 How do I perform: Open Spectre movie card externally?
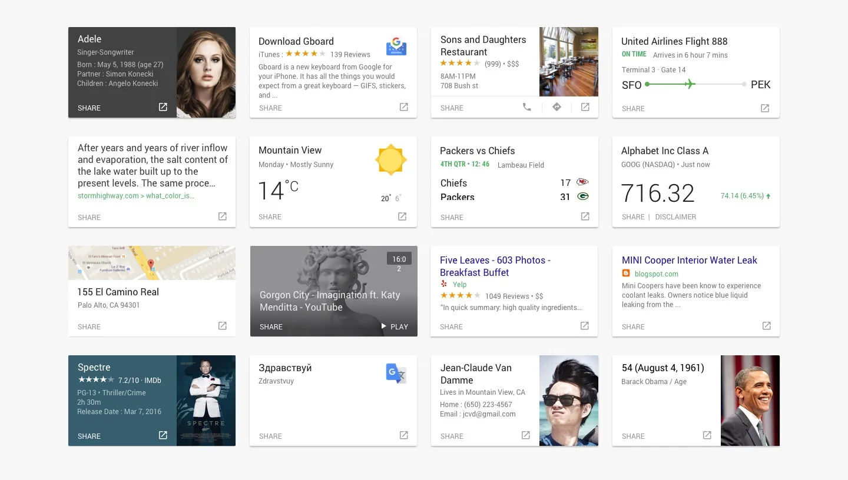[163, 435]
